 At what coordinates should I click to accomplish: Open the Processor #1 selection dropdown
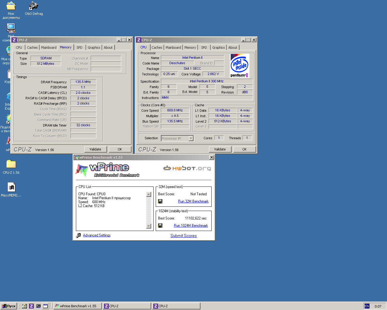[x=191, y=138]
